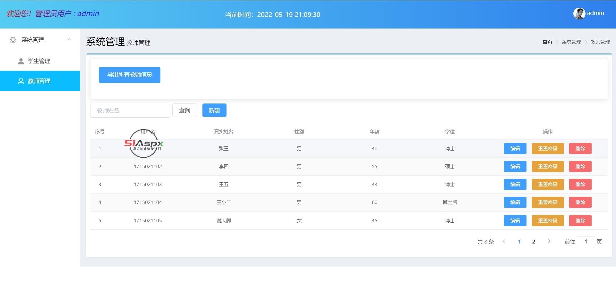Select the 教师管理 menu item
Screen dimensions: 616x289
point(39,81)
